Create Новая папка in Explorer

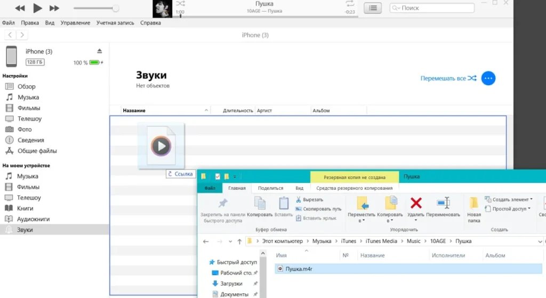pos(474,210)
